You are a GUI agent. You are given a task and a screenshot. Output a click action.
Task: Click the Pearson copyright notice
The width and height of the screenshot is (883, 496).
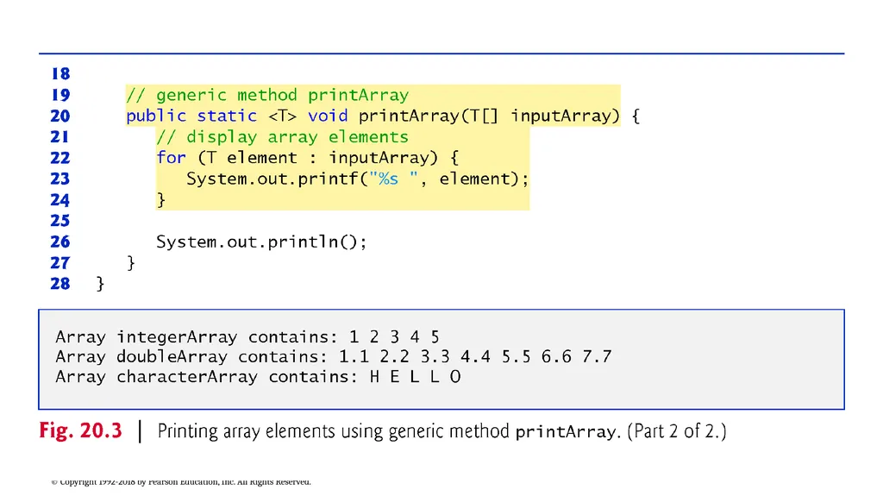[x=181, y=482]
